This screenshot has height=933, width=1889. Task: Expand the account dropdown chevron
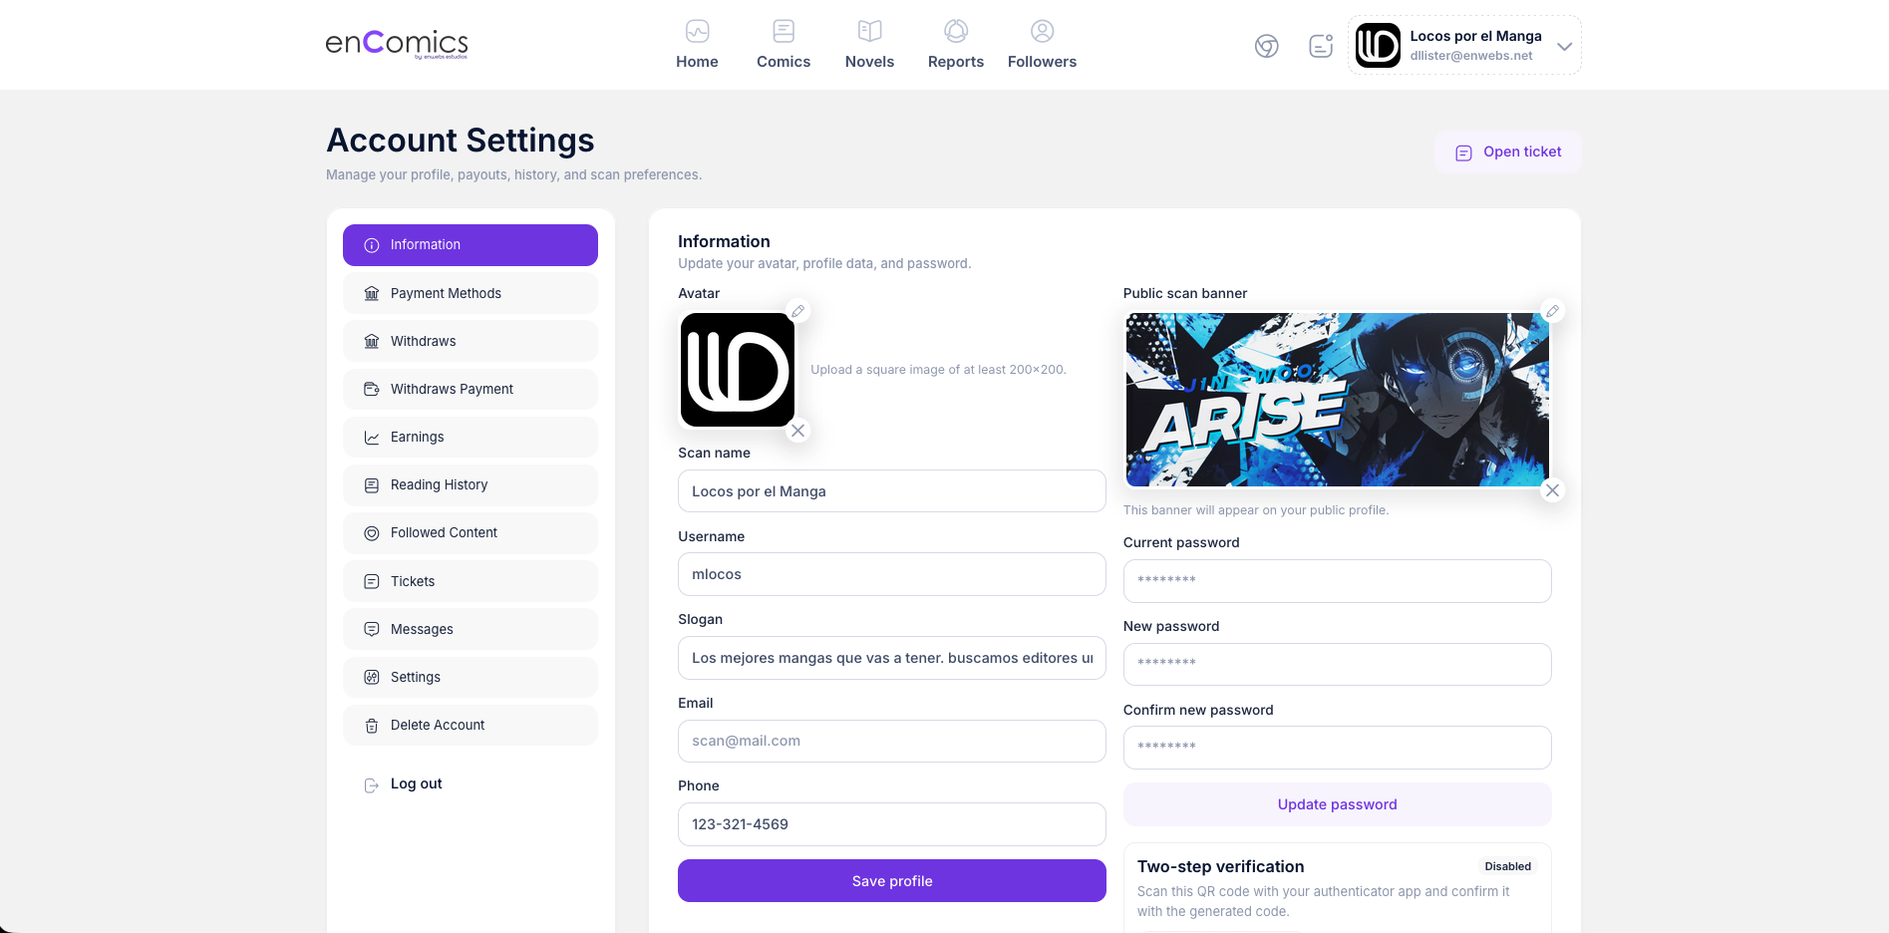(x=1564, y=46)
